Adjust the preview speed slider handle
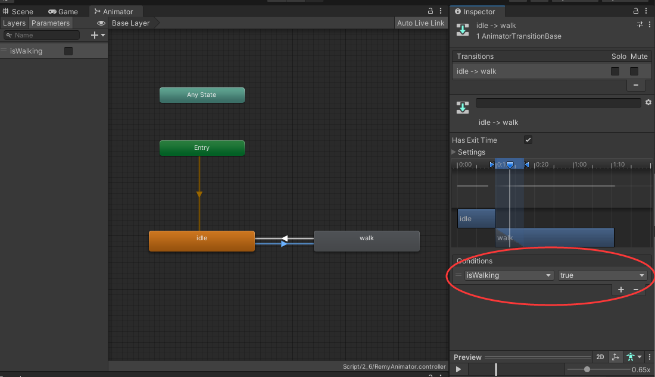Screen dimensions: 655x377 pyautogui.click(x=587, y=369)
